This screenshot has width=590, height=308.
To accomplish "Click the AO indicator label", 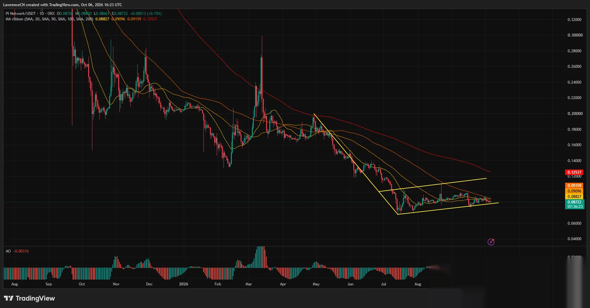I will click(x=8, y=251).
